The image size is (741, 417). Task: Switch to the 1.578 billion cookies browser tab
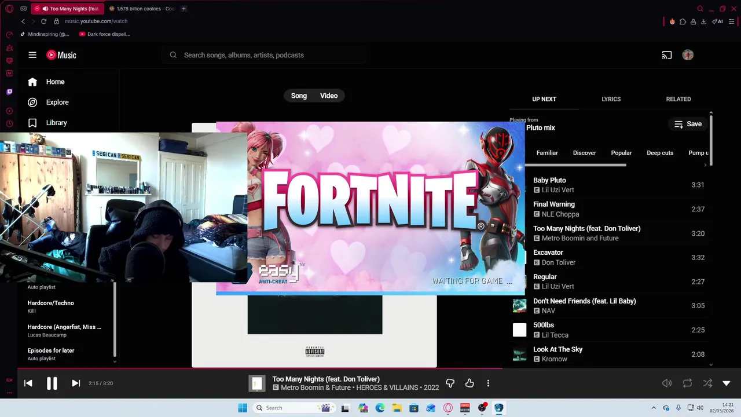142,9
